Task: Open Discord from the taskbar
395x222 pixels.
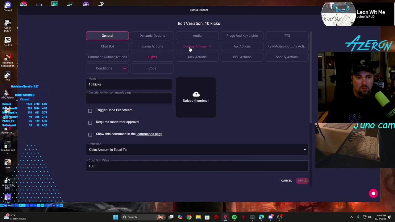Action: tap(271, 217)
